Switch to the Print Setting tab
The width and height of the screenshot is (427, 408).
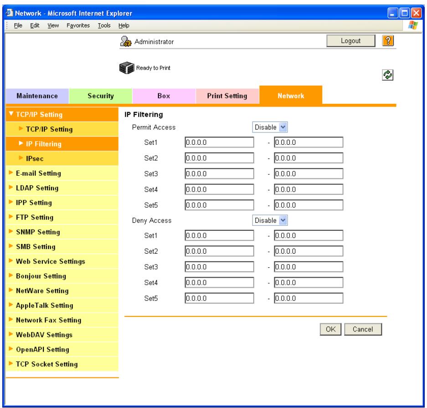click(x=227, y=96)
